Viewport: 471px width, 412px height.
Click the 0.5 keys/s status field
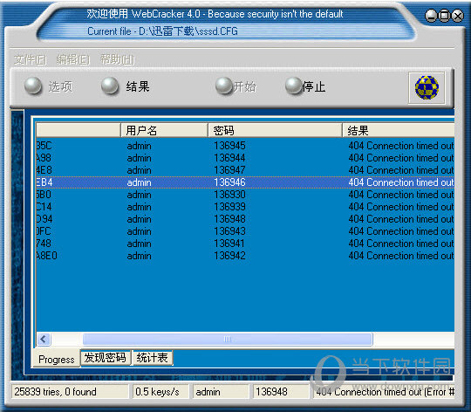pyautogui.click(x=160, y=392)
